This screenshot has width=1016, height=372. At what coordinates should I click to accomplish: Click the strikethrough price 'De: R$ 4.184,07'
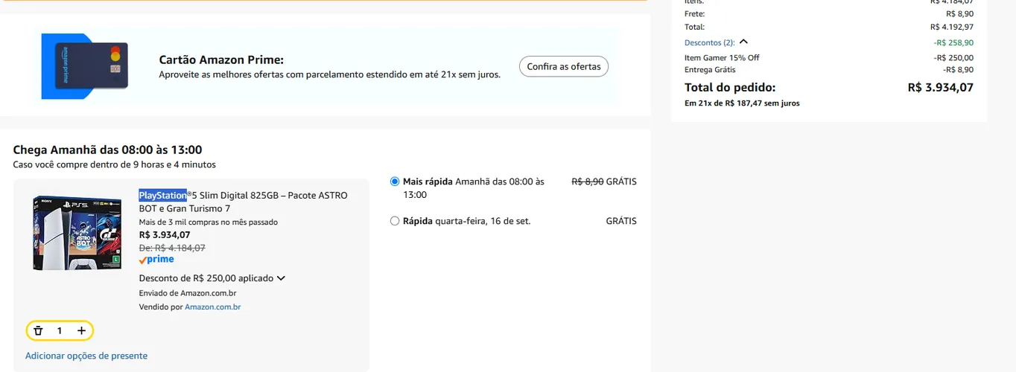(172, 248)
